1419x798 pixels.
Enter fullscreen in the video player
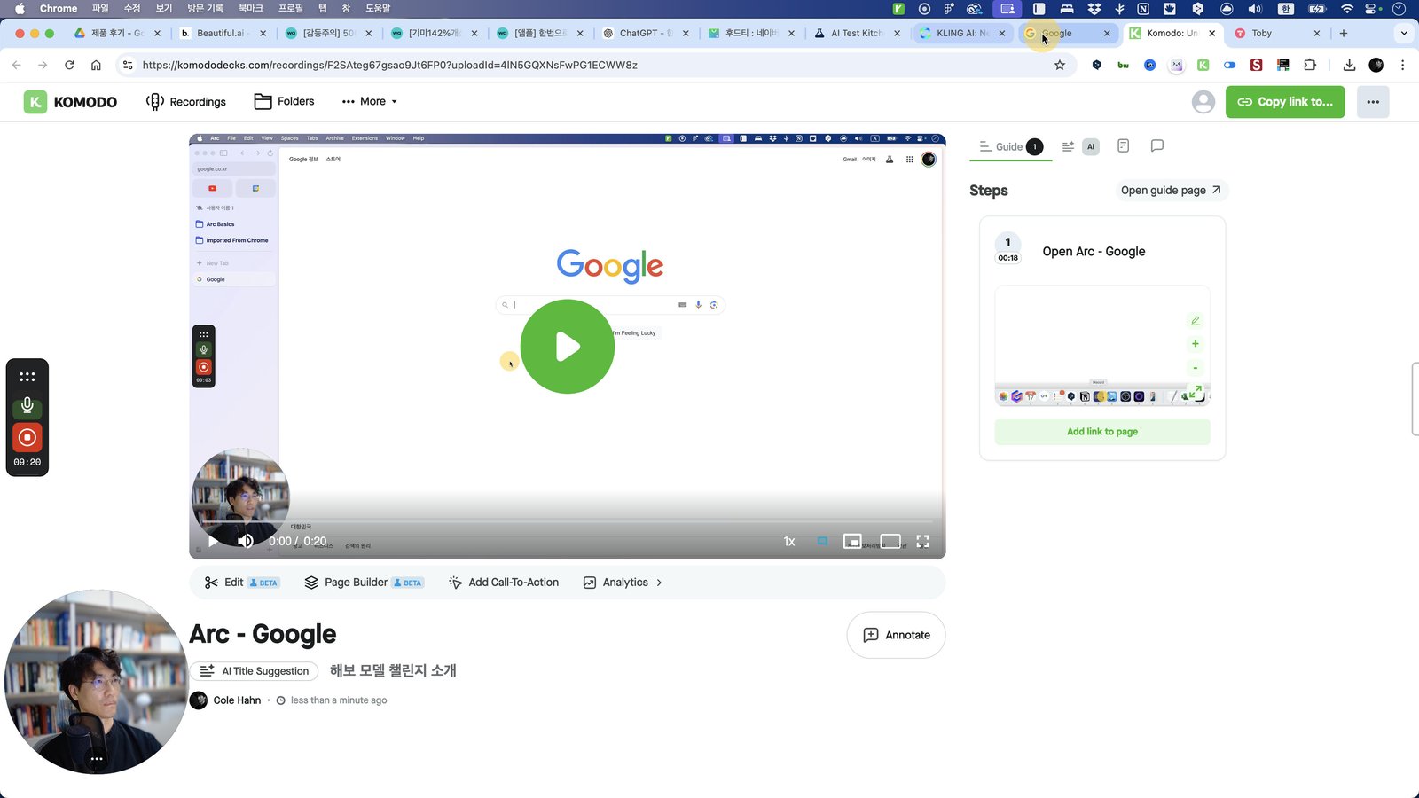click(922, 541)
